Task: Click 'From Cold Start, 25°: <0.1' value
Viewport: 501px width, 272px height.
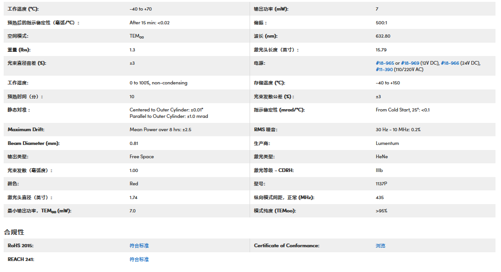Action: pyautogui.click(x=403, y=110)
